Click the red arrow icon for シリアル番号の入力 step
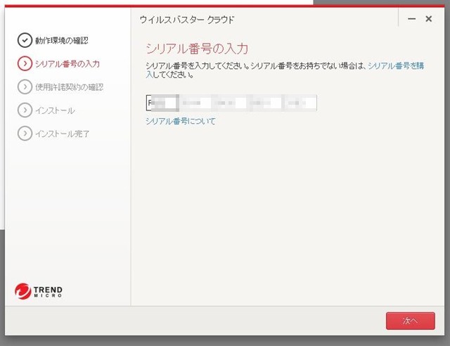Viewport: 450px width, 346px height. click(25, 63)
